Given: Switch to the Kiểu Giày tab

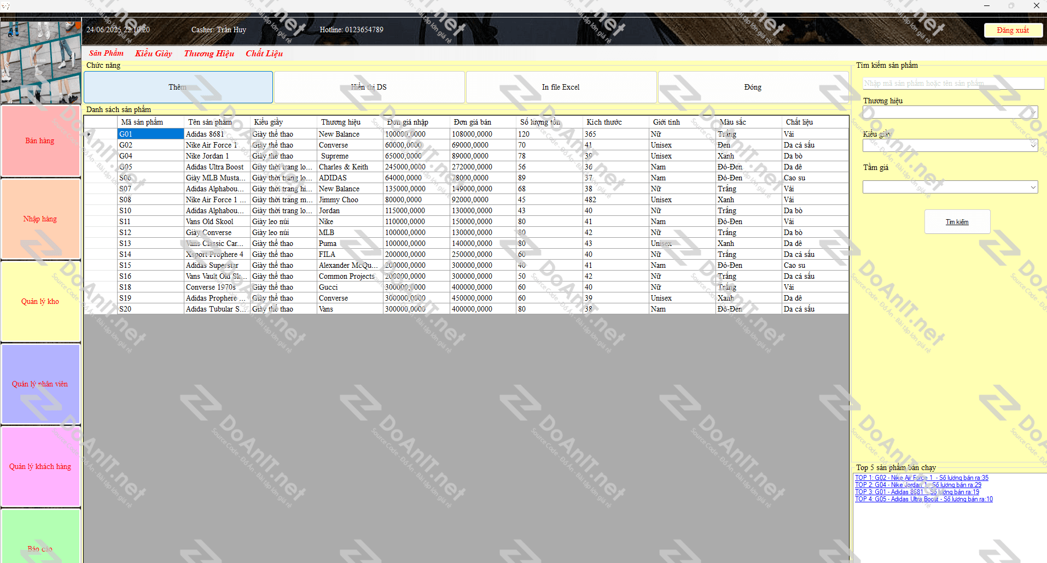Looking at the screenshot, I should [154, 53].
